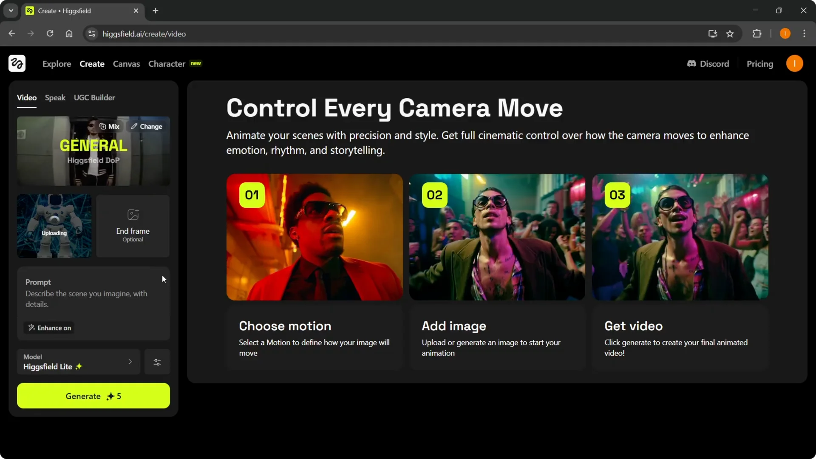Click the Higgsfield logo icon
The height and width of the screenshot is (459, 816).
coord(17,63)
